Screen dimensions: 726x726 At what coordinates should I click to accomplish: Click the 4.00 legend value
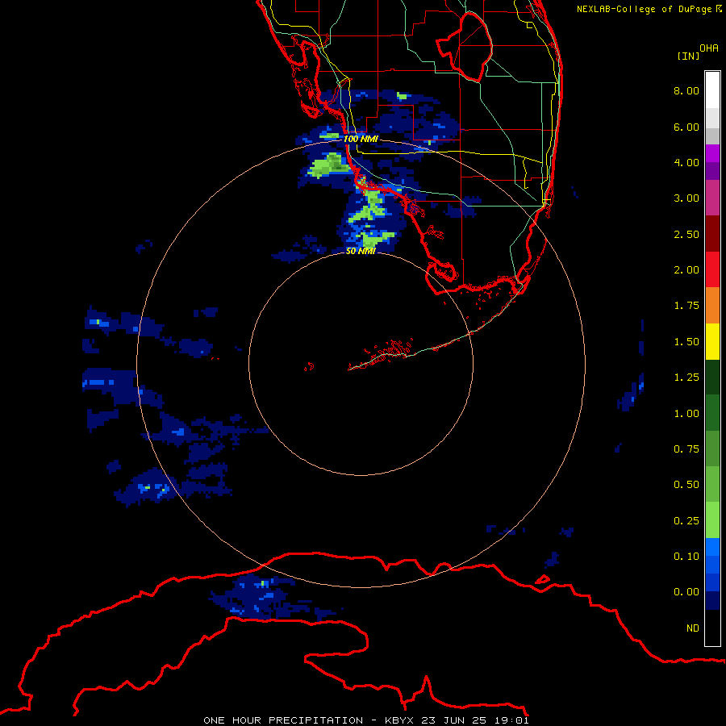tap(686, 162)
